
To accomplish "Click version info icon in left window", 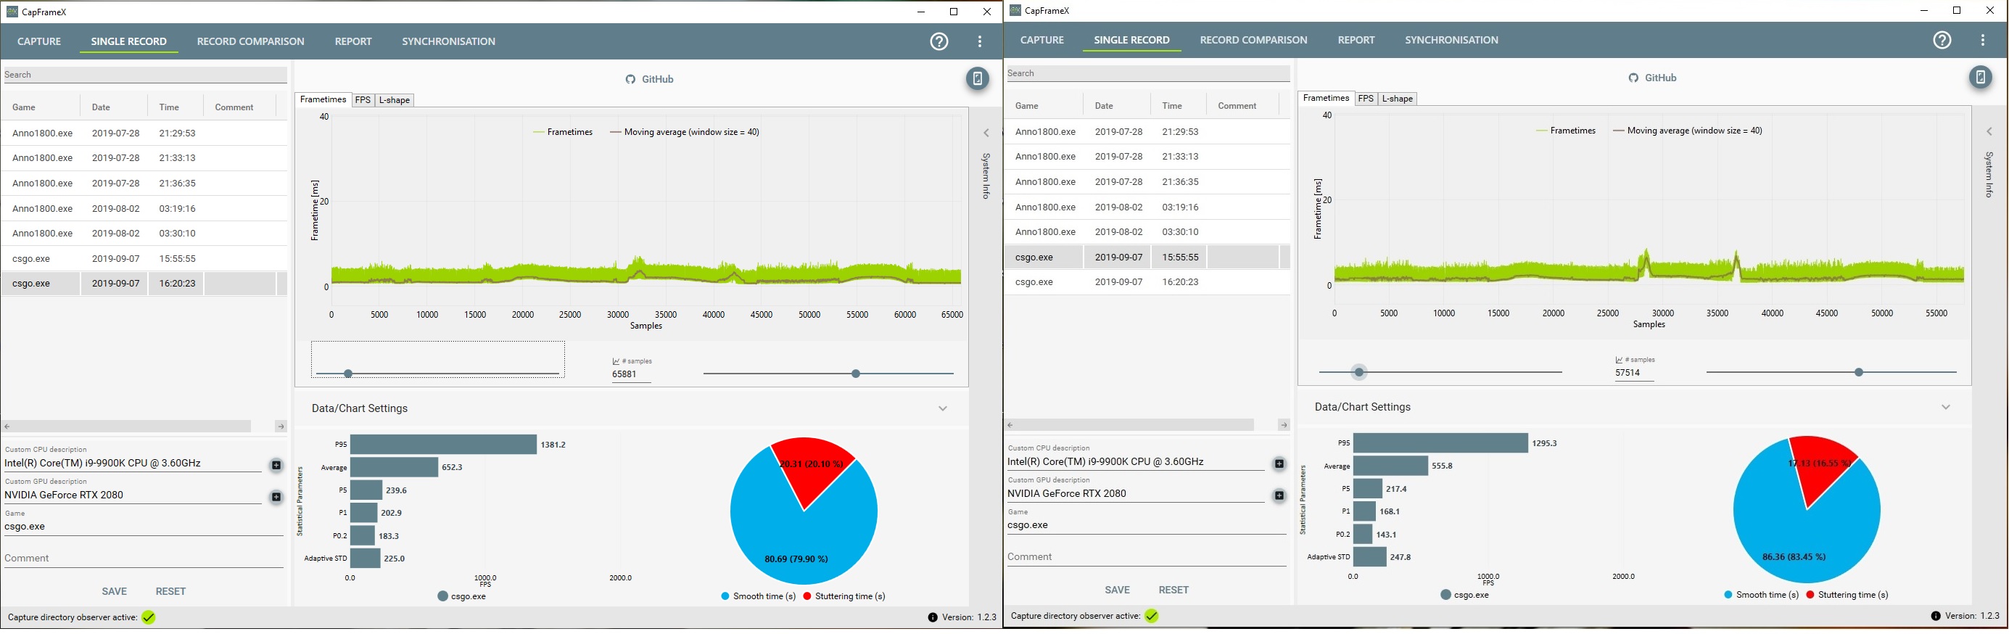I will click(933, 617).
